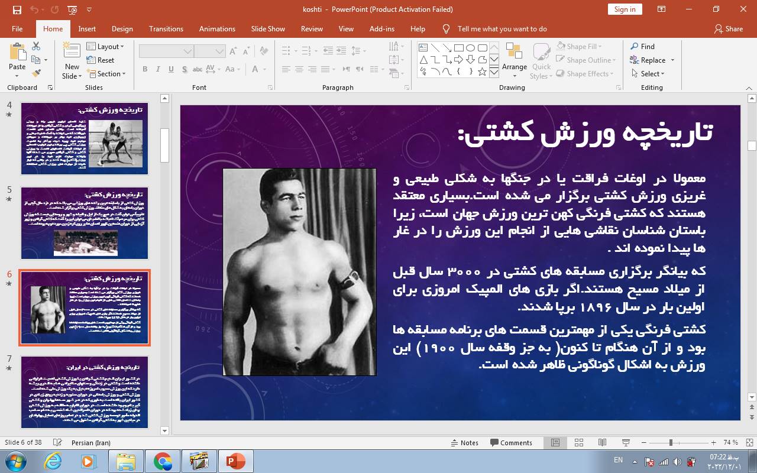
Task: Switch to the Slide Show tab
Action: (x=268, y=28)
